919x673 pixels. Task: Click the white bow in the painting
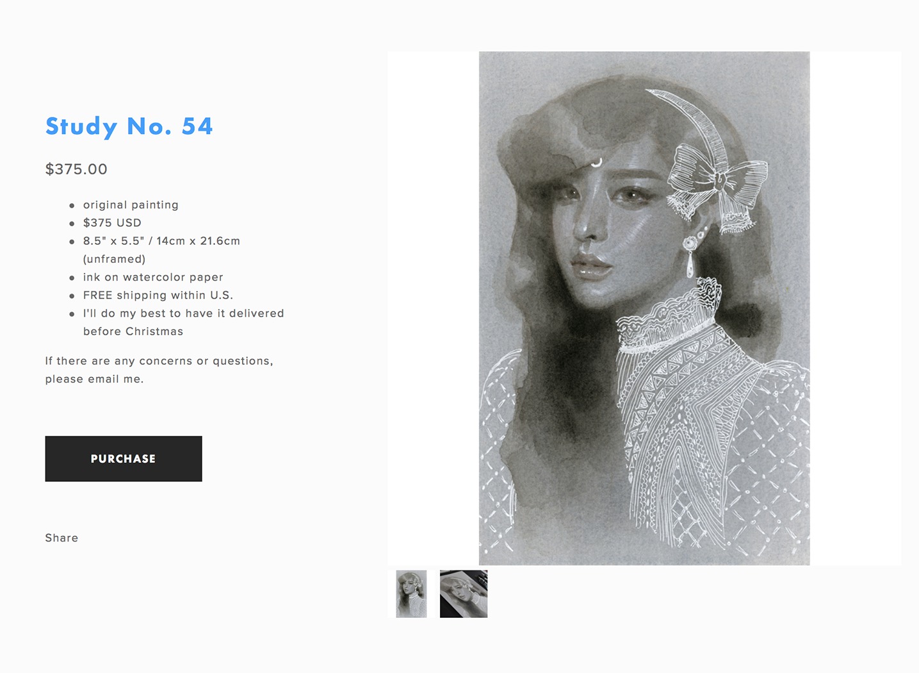click(x=717, y=186)
